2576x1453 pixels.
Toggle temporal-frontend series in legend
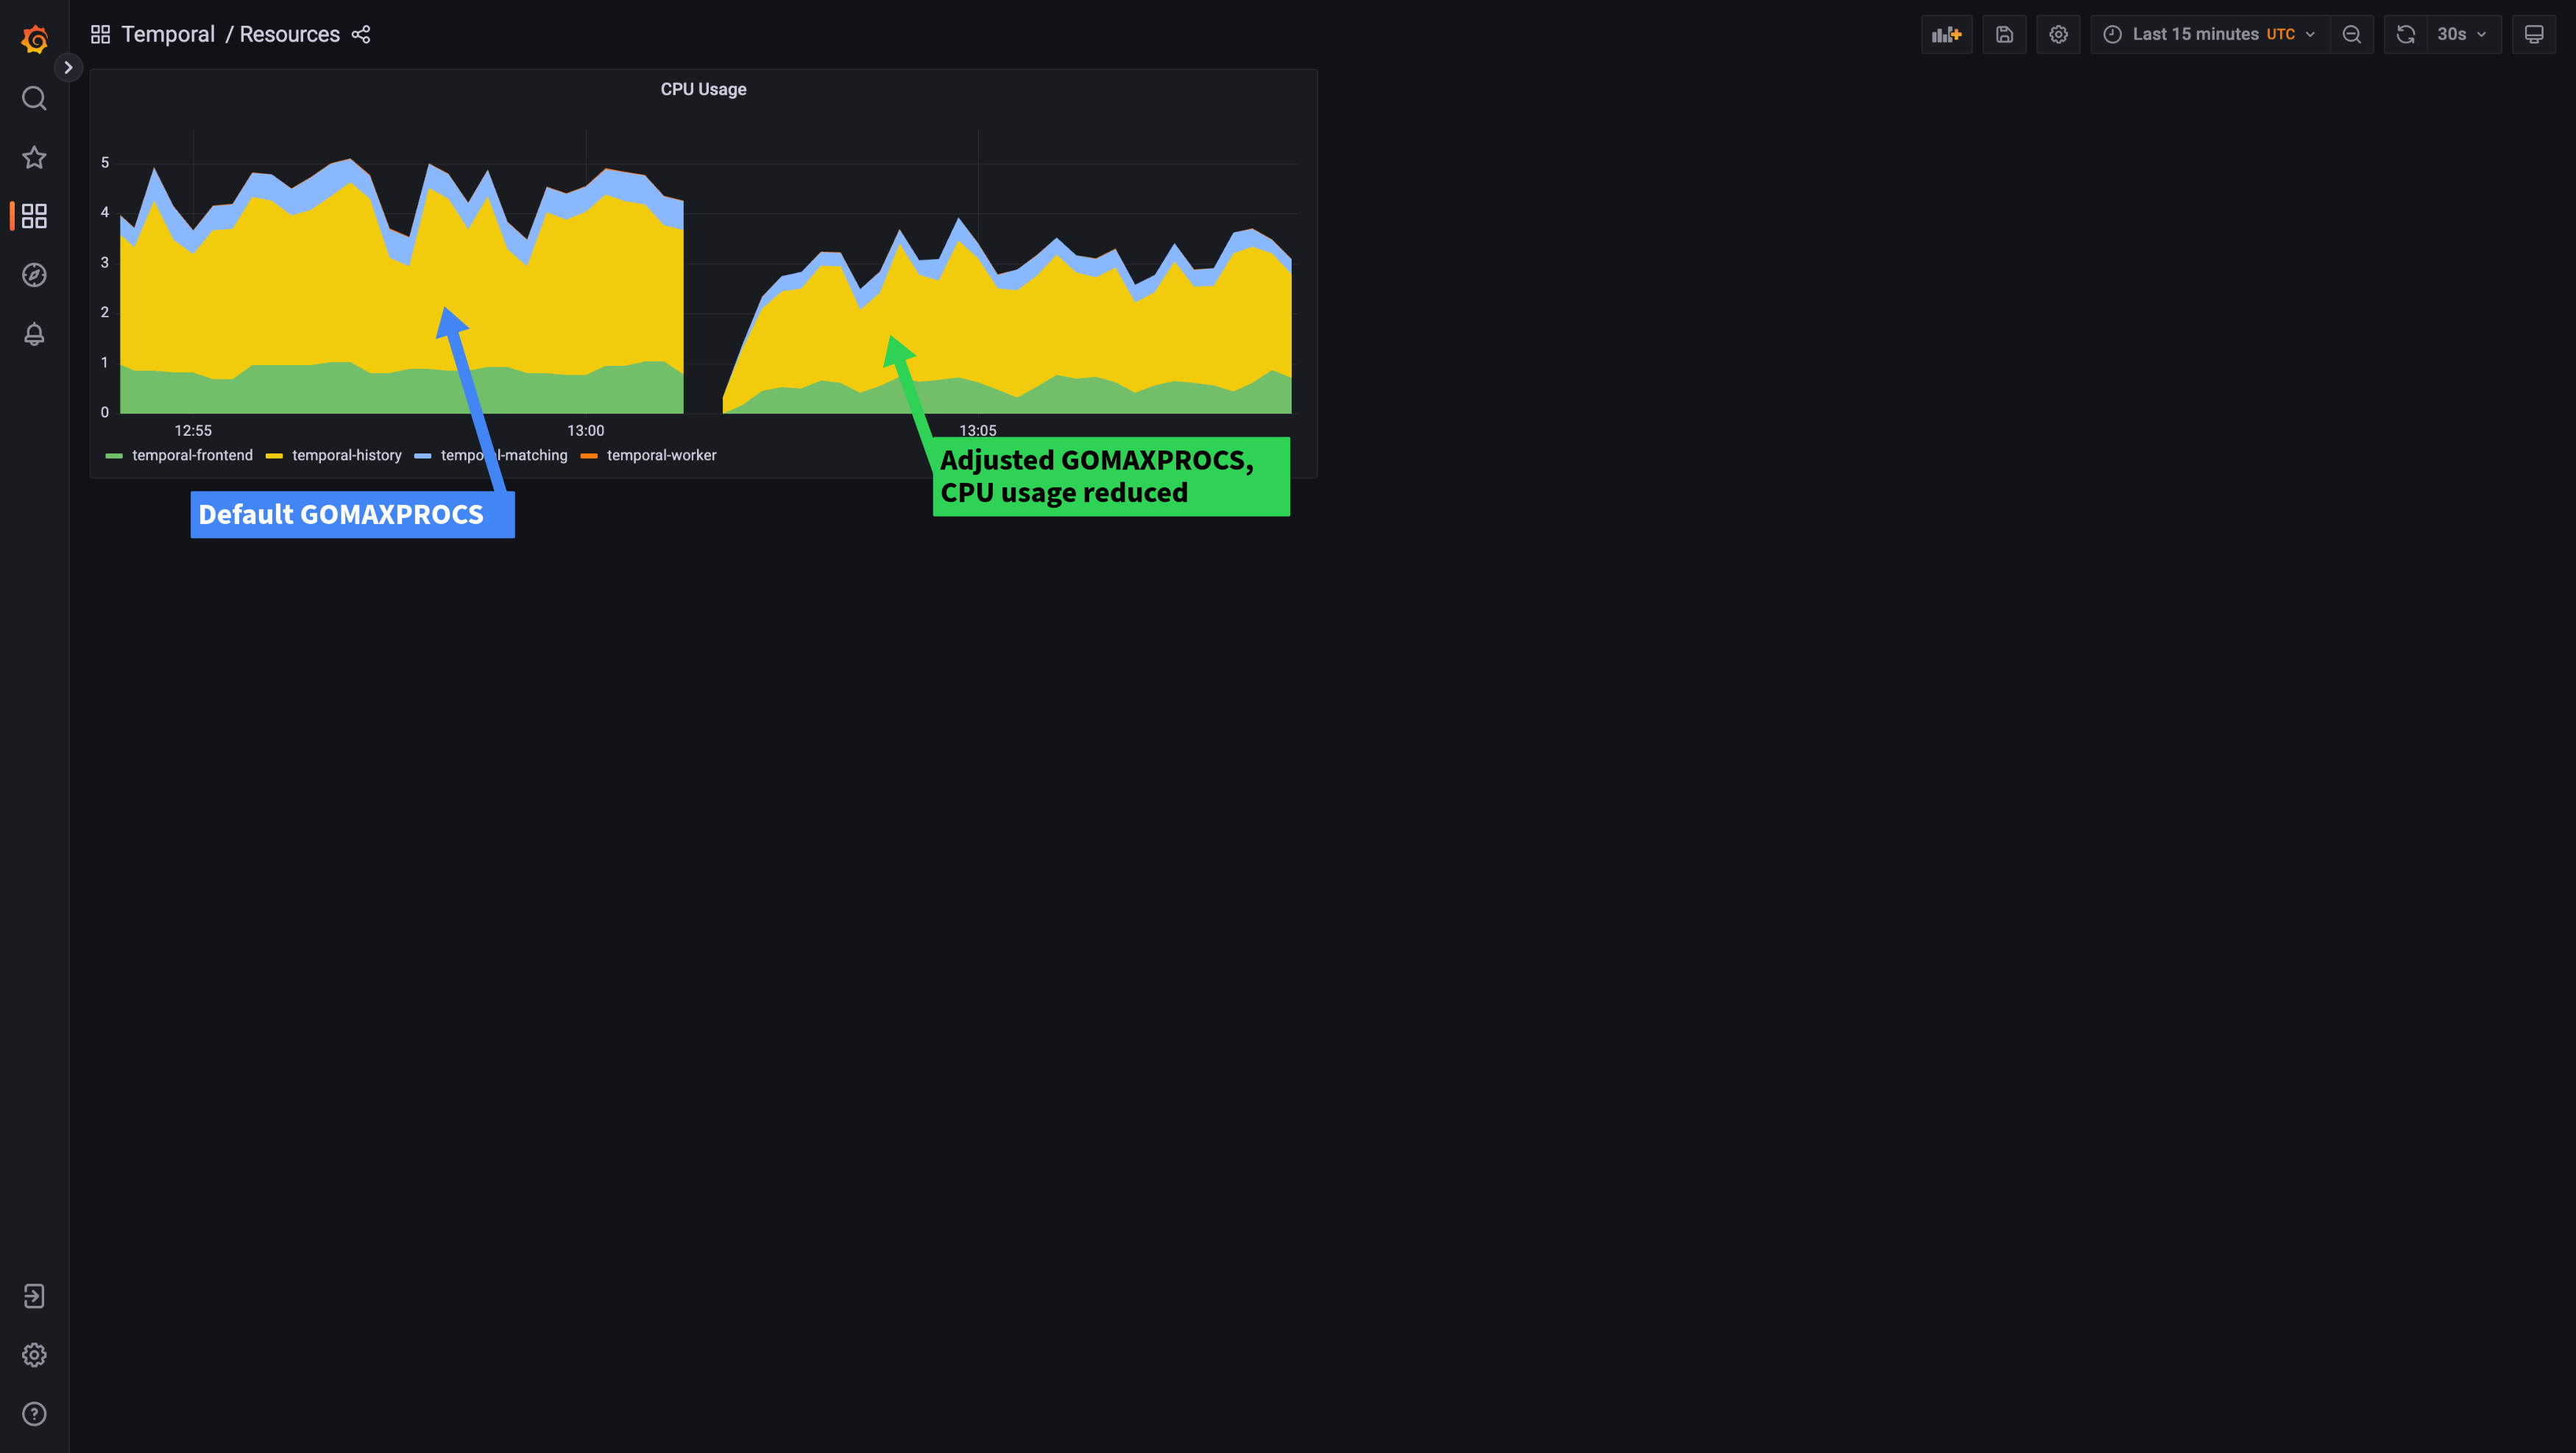pos(192,455)
